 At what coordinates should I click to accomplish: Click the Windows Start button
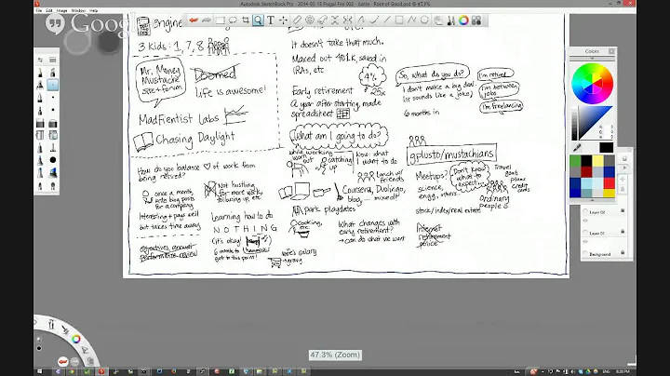coord(40,371)
